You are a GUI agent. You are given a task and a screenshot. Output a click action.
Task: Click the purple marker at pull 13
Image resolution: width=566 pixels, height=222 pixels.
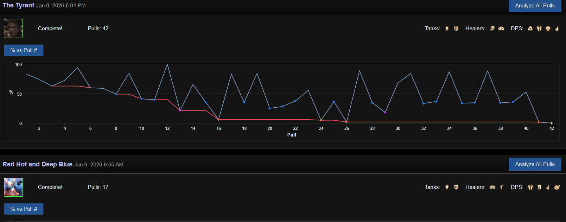click(x=180, y=110)
